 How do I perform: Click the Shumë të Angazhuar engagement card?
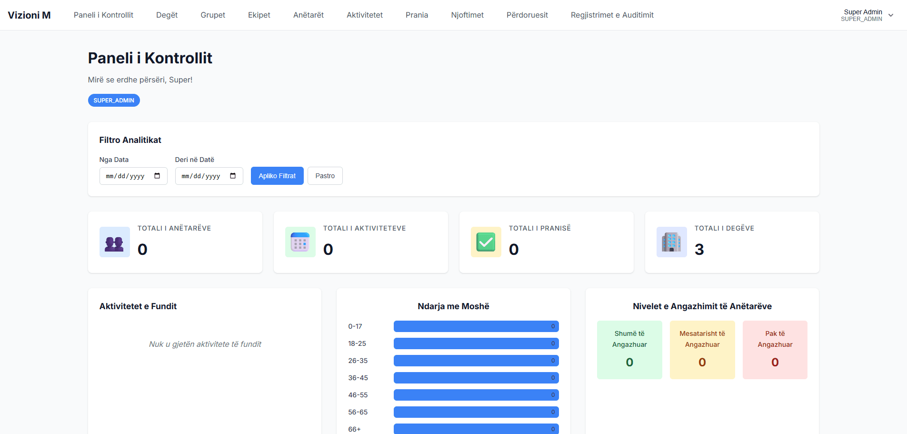pyautogui.click(x=629, y=349)
